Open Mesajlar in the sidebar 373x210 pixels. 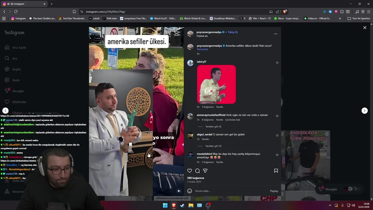[14, 91]
